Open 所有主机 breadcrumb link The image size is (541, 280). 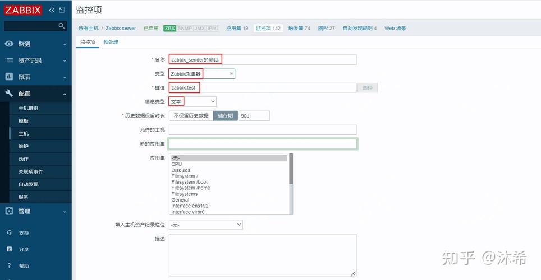[88, 28]
